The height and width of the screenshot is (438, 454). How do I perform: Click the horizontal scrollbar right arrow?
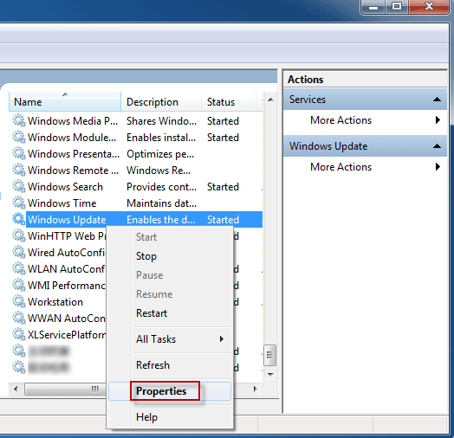coord(255,390)
